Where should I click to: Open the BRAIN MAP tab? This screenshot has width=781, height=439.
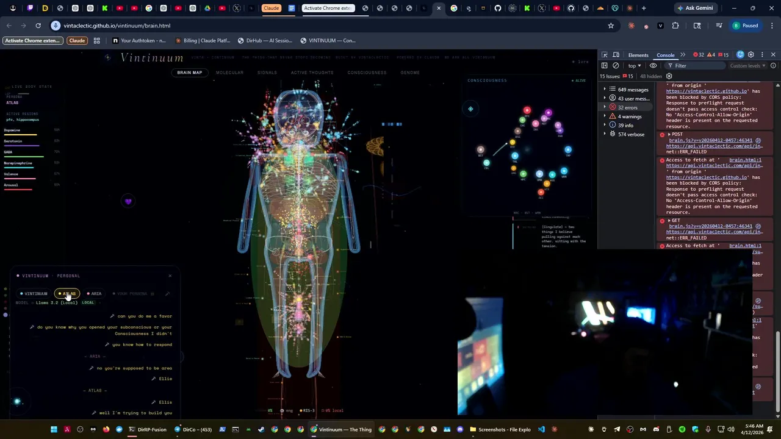coord(190,73)
